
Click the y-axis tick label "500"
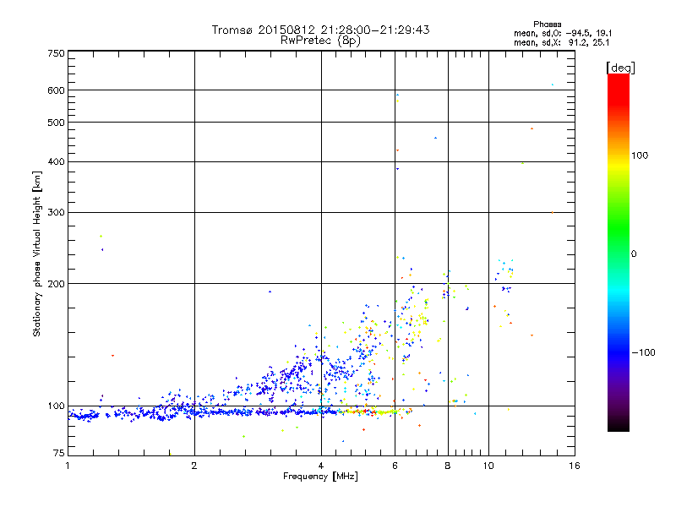56,123
